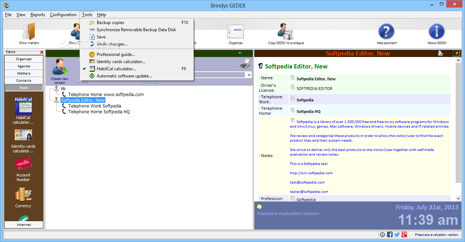
Task: Launch HabilCal calculator from the sidebar
Action: 23,106
